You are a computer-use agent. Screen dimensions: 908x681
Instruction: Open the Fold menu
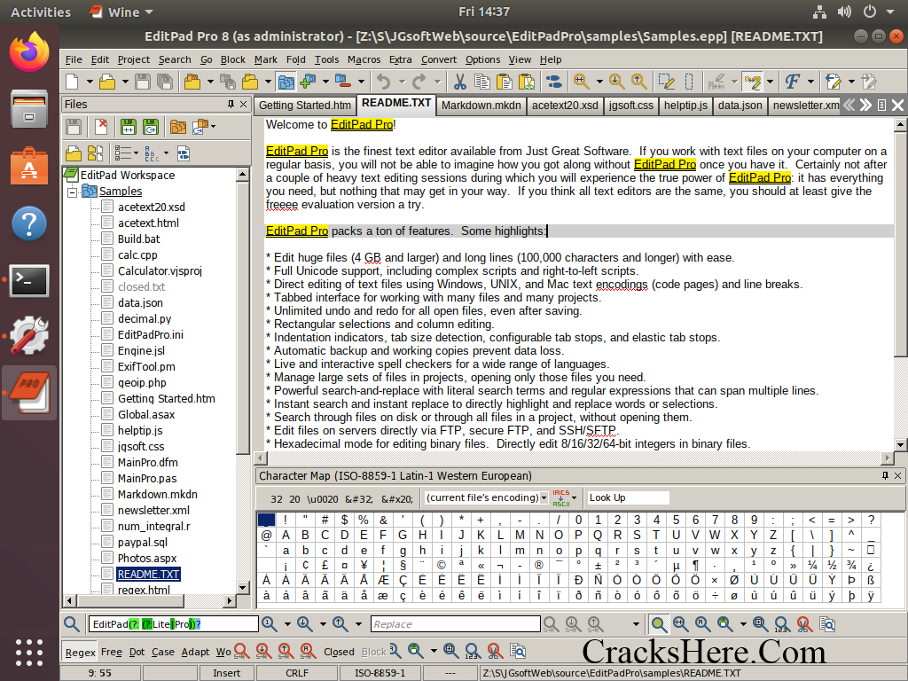click(x=295, y=59)
